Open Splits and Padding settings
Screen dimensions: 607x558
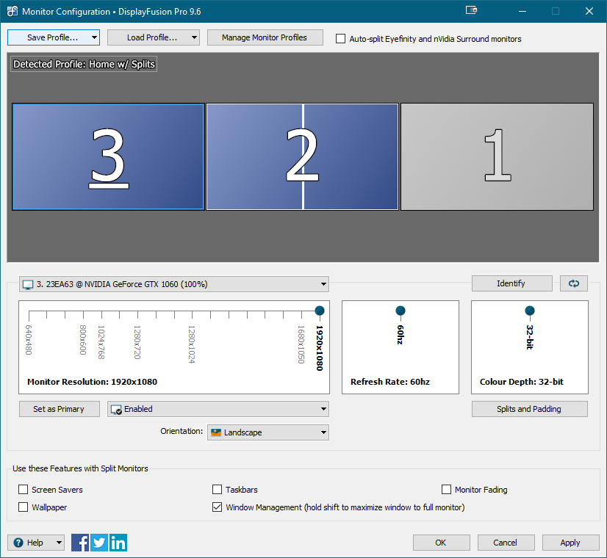click(x=529, y=409)
